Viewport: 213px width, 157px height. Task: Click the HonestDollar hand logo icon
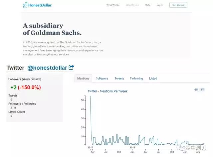coord(25,5)
